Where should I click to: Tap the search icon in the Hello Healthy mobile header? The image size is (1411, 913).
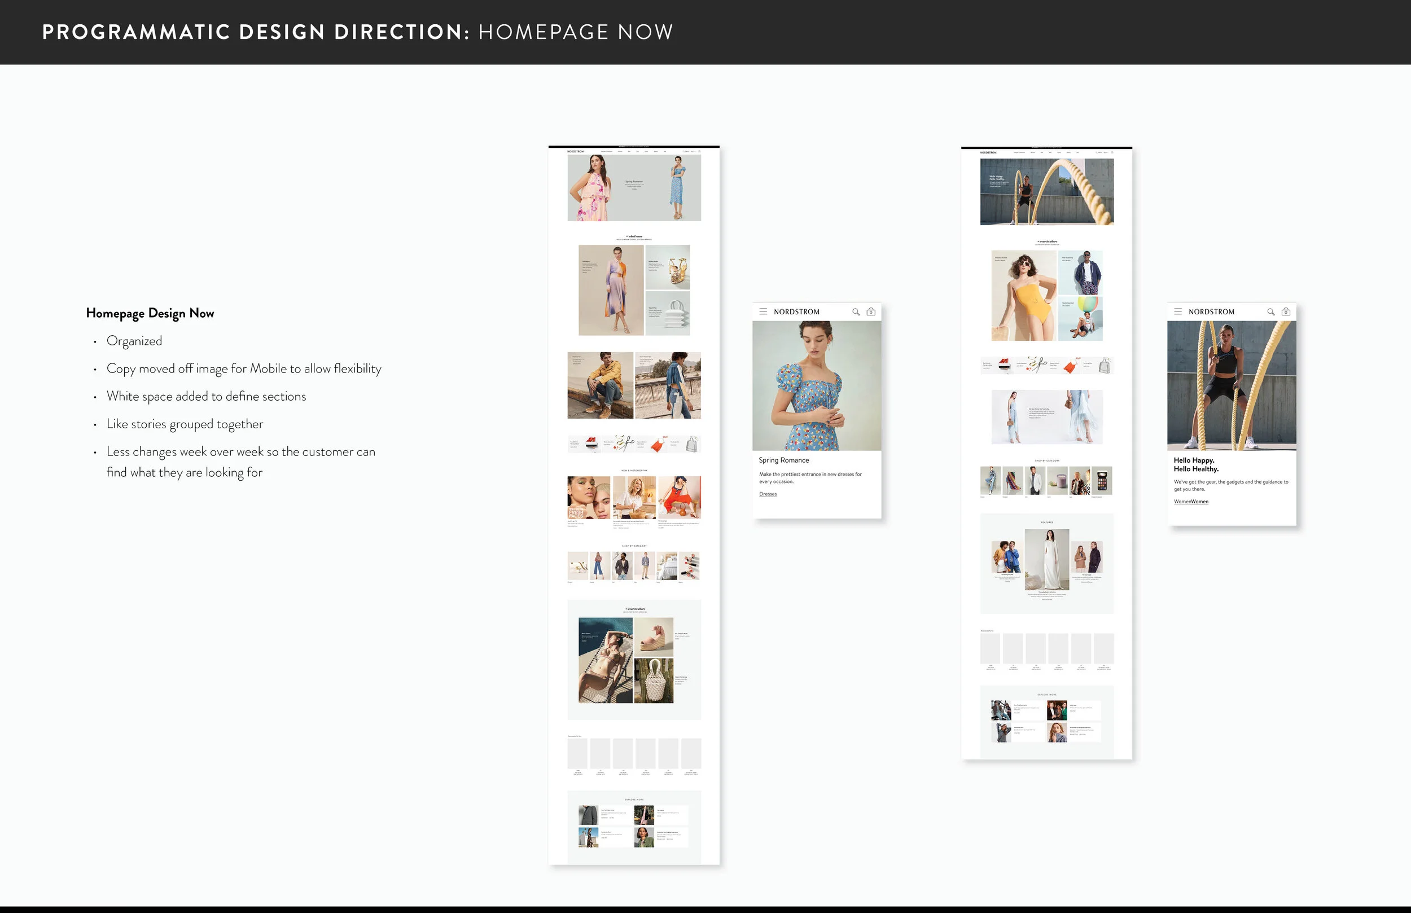coord(1270,313)
